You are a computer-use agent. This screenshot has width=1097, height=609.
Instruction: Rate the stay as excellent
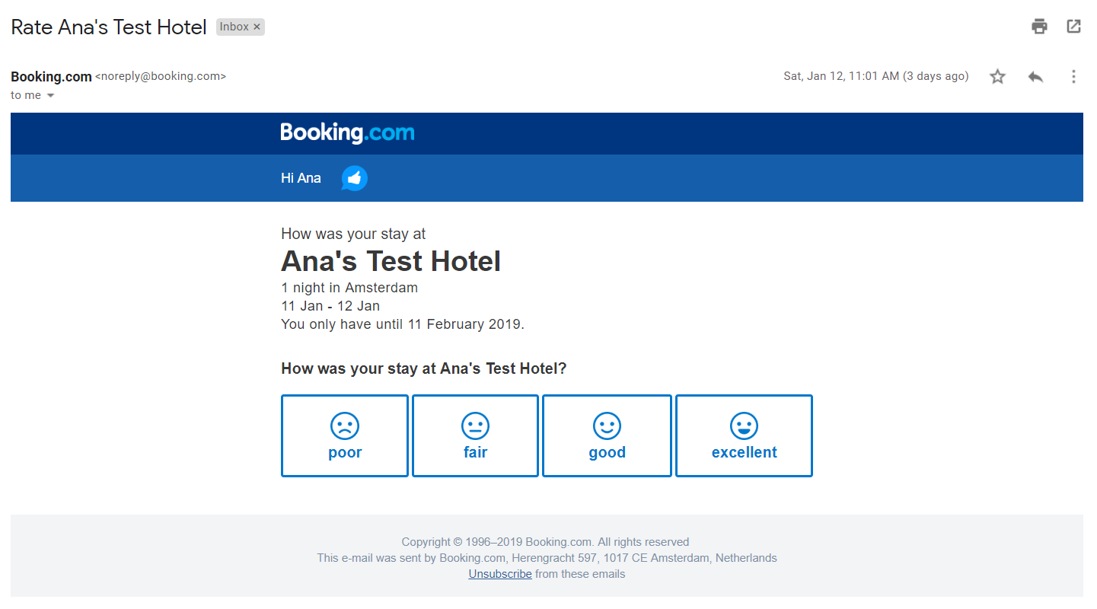pyautogui.click(x=744, y=435)
